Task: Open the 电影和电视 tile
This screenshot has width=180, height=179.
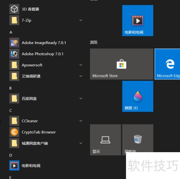Action: [x=138, y=20]
